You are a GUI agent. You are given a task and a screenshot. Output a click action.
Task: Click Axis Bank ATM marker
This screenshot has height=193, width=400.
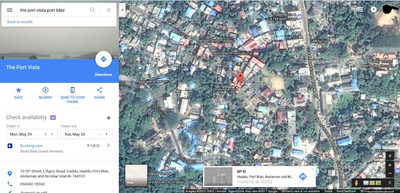click(x=257, y=166)
